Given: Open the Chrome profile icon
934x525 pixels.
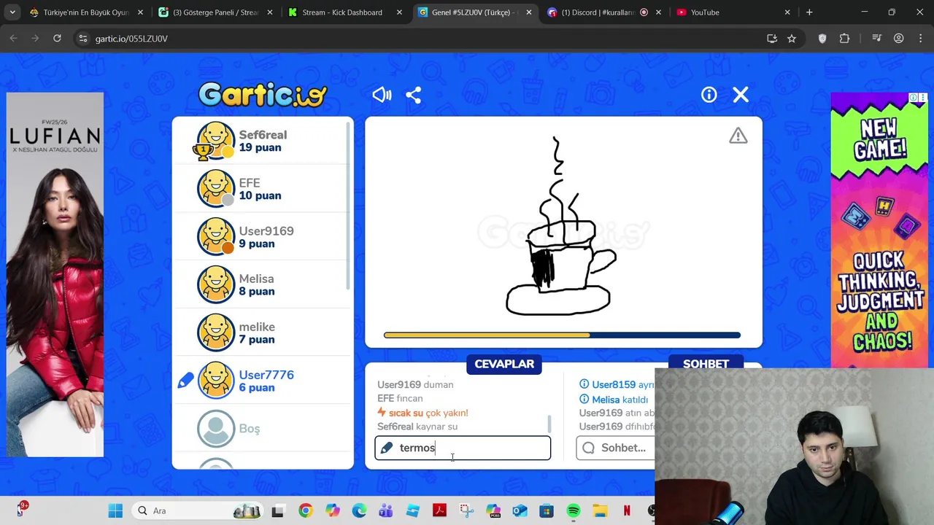Looking at the screenshot, I should [x=899, y=38].
